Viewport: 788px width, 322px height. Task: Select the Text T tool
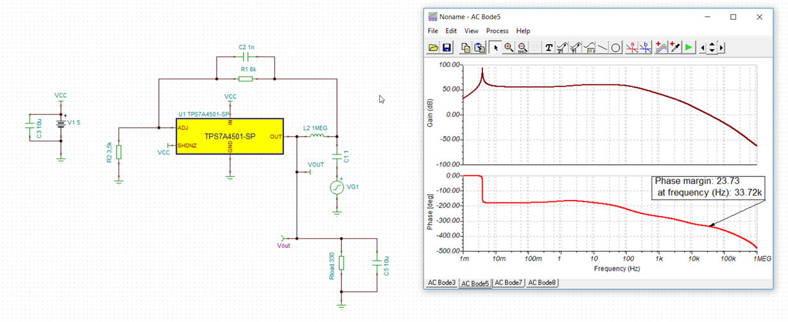click(549, 47)
